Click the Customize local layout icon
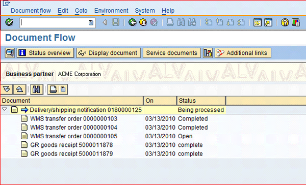Viewport: 306px width, 185px height. pos(296,22)
